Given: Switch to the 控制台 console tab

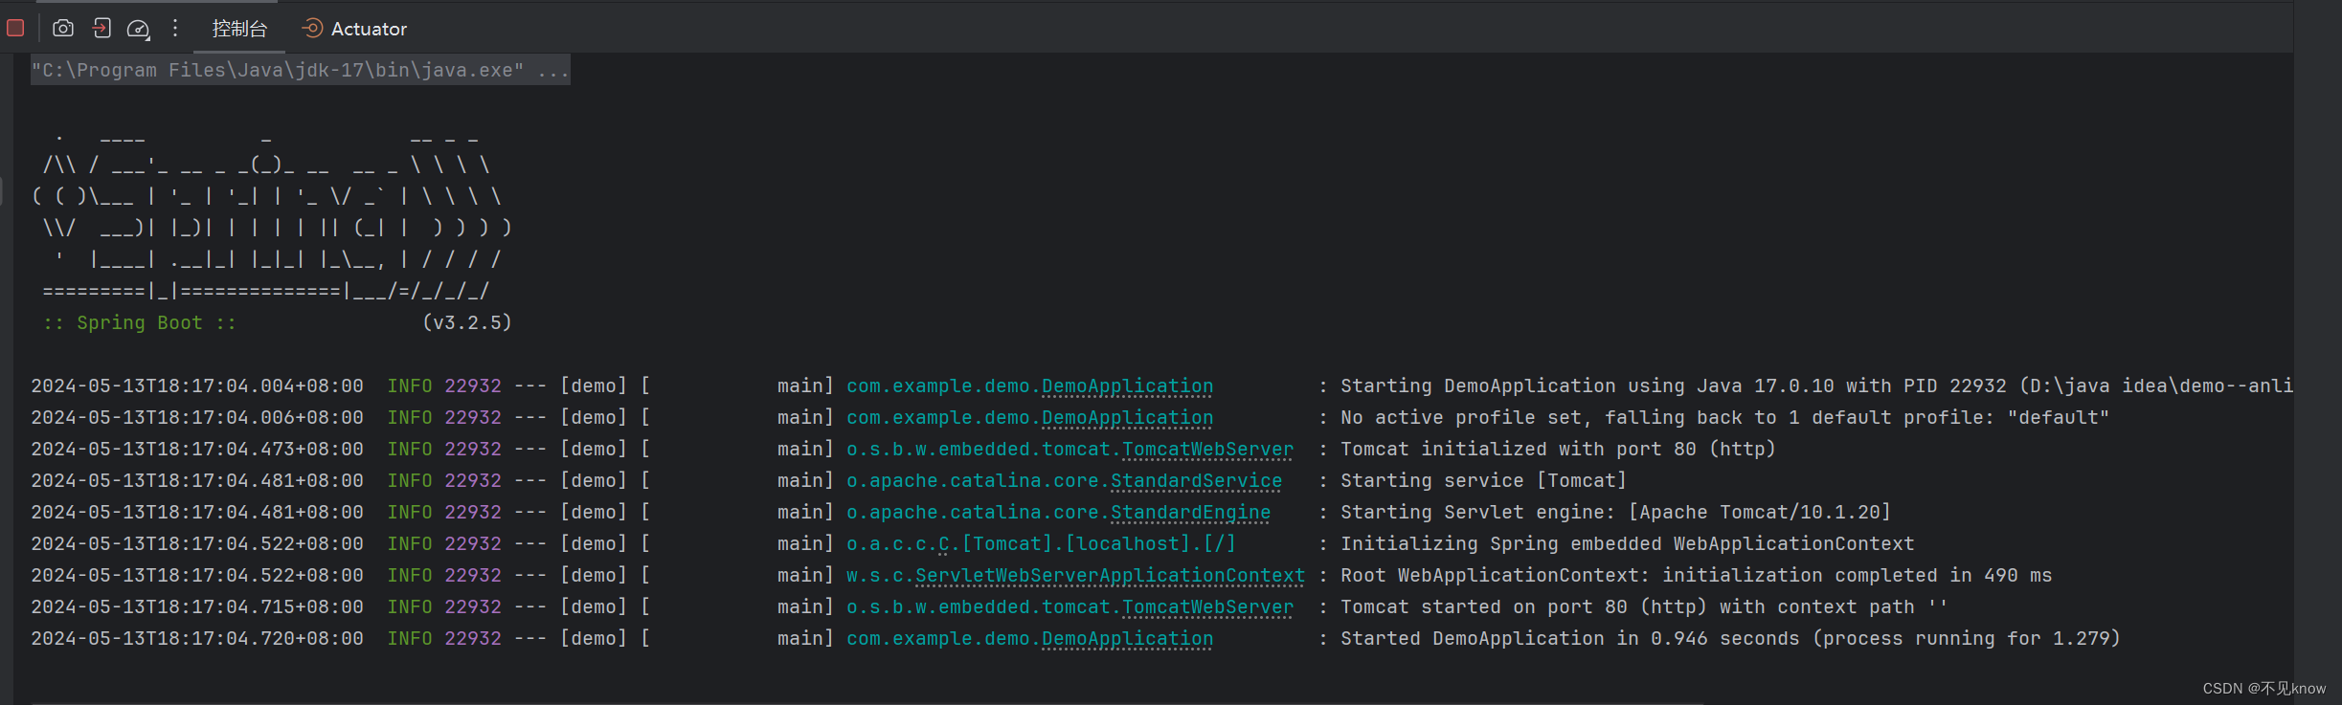Looking at the screenshot, I should 239,29.
